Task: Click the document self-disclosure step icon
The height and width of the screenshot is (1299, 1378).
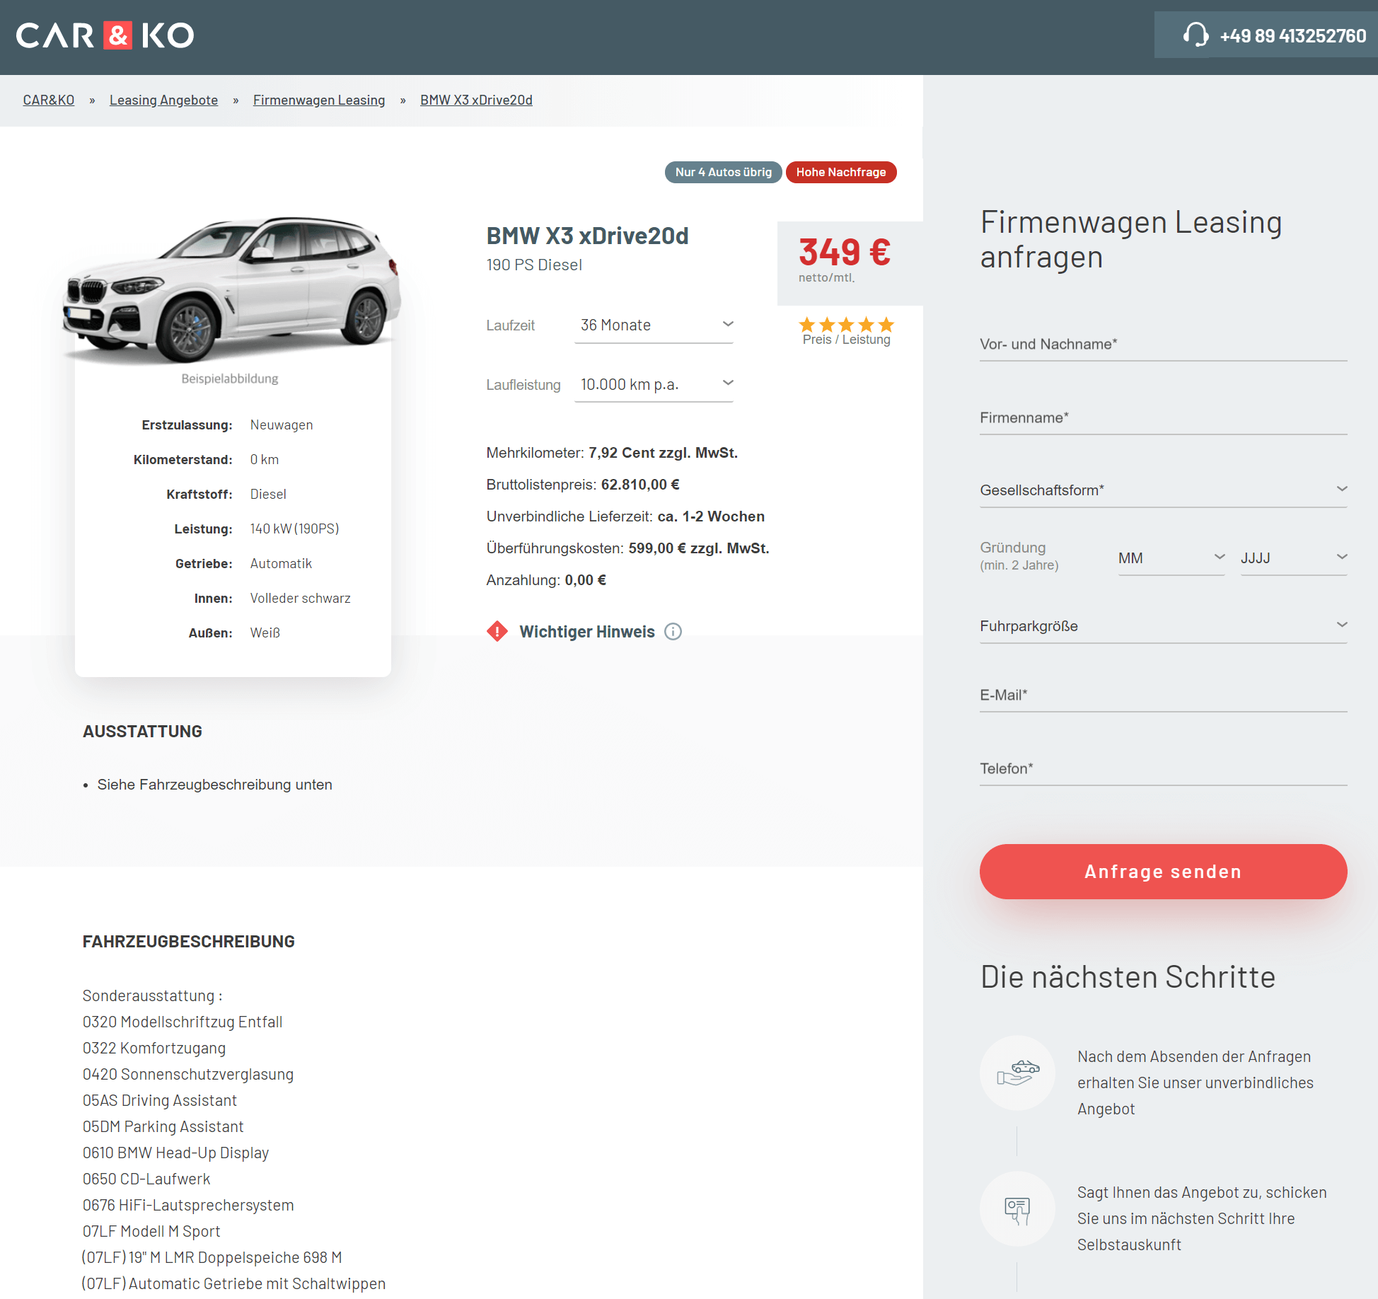Action: pos(1017,1209)
